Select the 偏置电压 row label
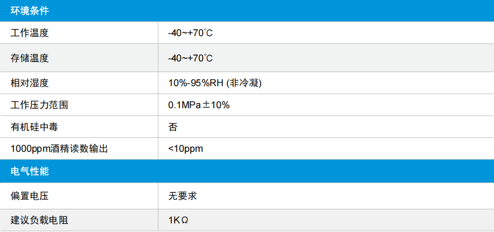 click(30, 196)
